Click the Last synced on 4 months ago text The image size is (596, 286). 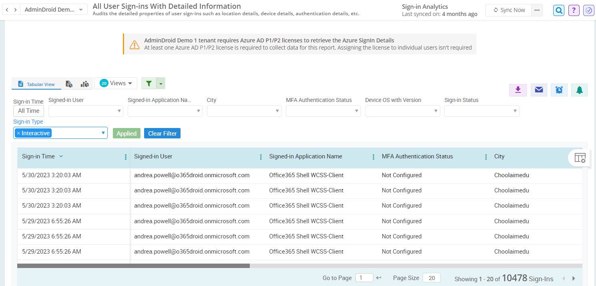439,14
